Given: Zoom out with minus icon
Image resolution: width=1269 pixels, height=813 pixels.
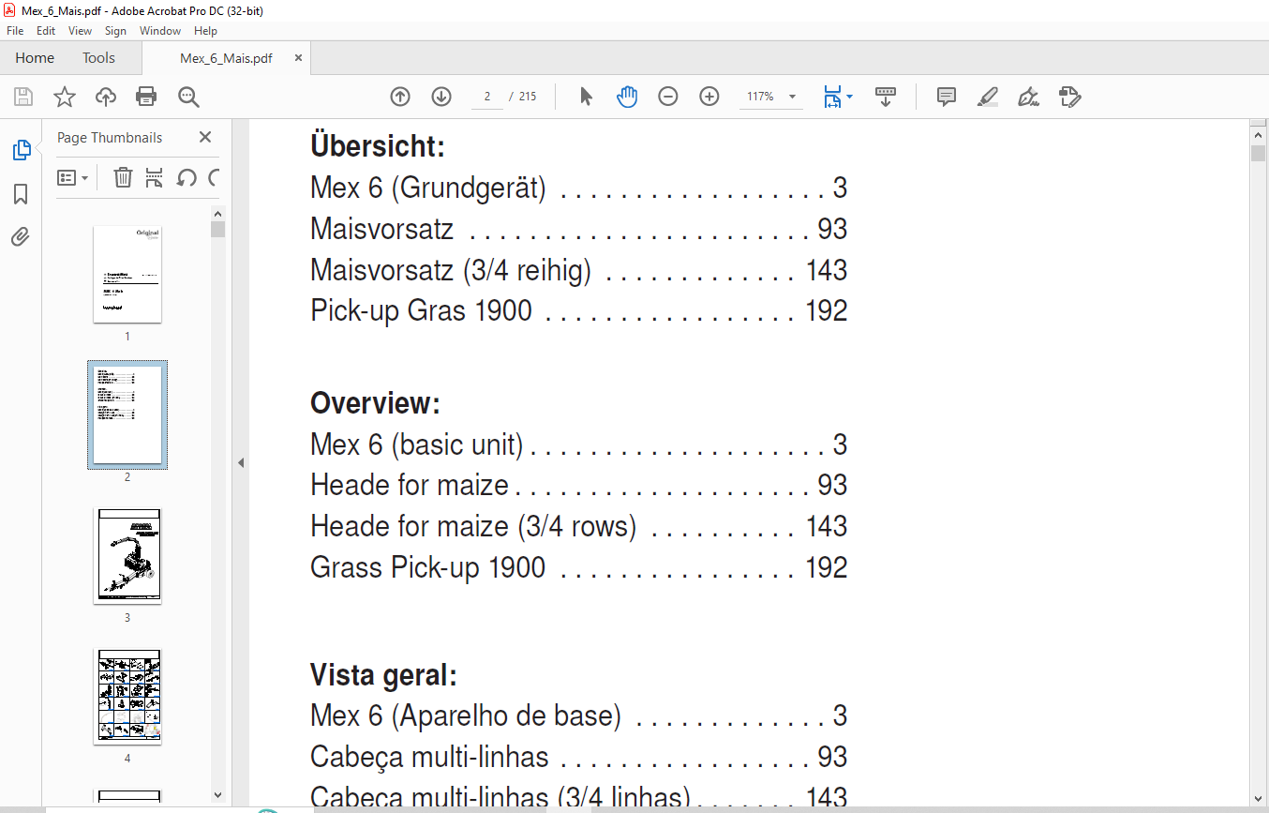Looking at the screenshot, I should [668, 97].
